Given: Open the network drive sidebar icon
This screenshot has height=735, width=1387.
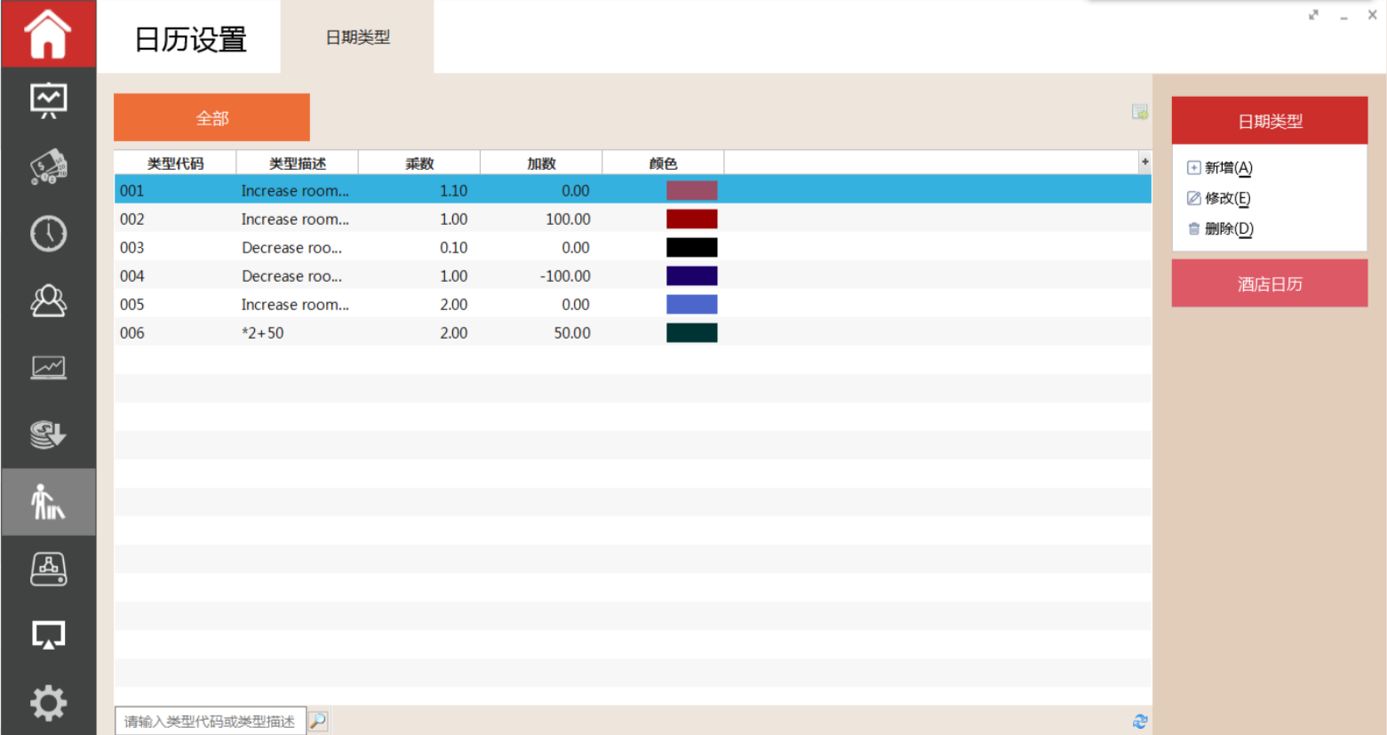Looking at the screenshot, I should (x=48, y=569).
